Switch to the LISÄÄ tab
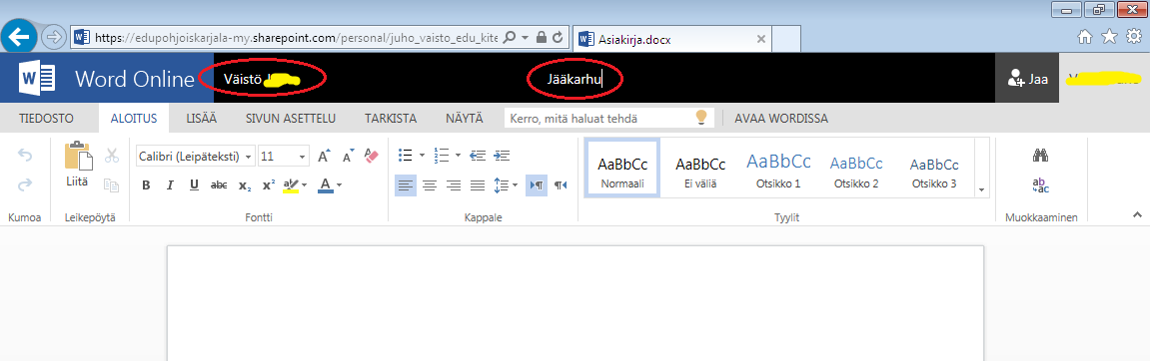1150x361 pixels. [x=201, y=118]
